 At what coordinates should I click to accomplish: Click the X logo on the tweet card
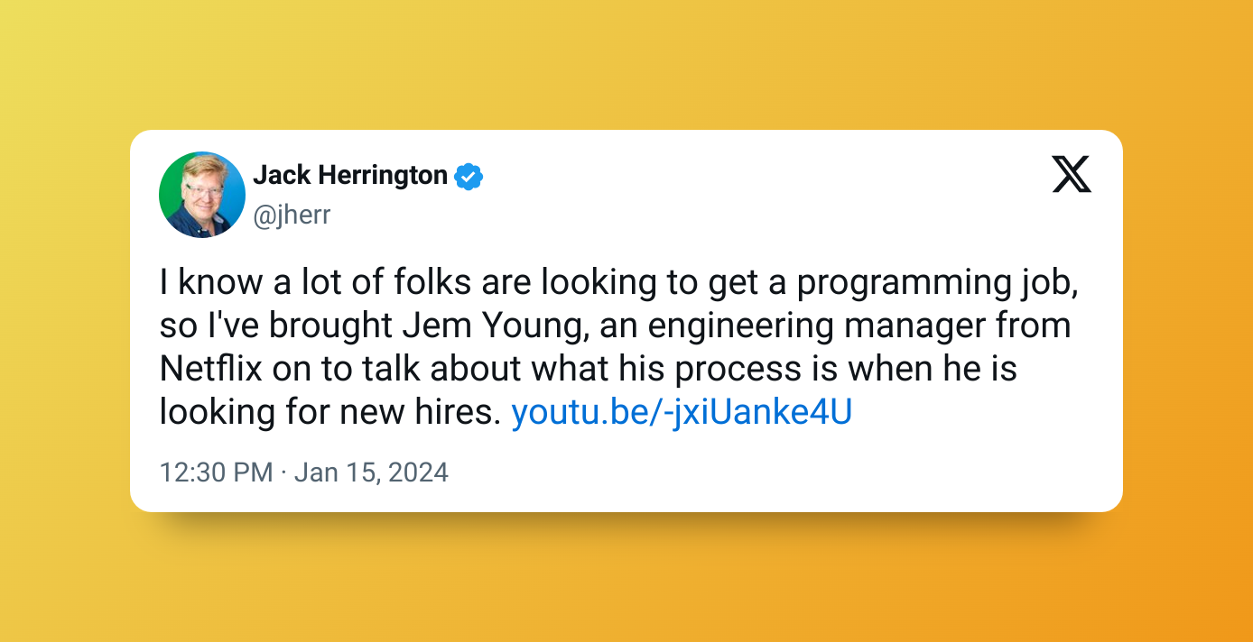[x=1072, y=174]
